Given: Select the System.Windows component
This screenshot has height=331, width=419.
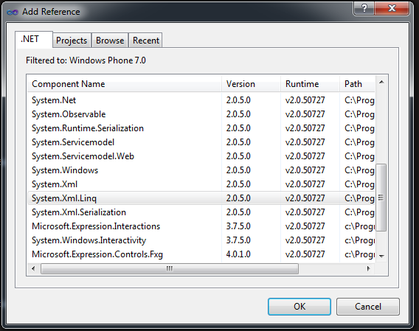Looking at the screenshot, I should click(x=201, y=170).
